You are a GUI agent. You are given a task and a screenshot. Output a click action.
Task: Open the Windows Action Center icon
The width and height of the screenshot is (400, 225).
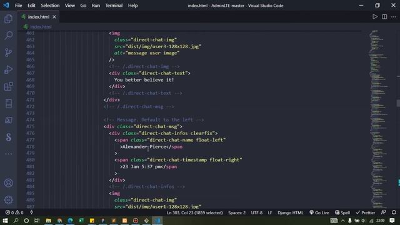(392, 221)
